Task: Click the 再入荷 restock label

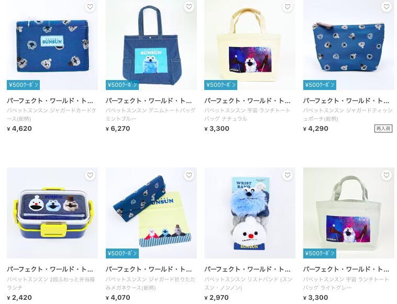Action: pyautogui.click(x=383, y=129)
